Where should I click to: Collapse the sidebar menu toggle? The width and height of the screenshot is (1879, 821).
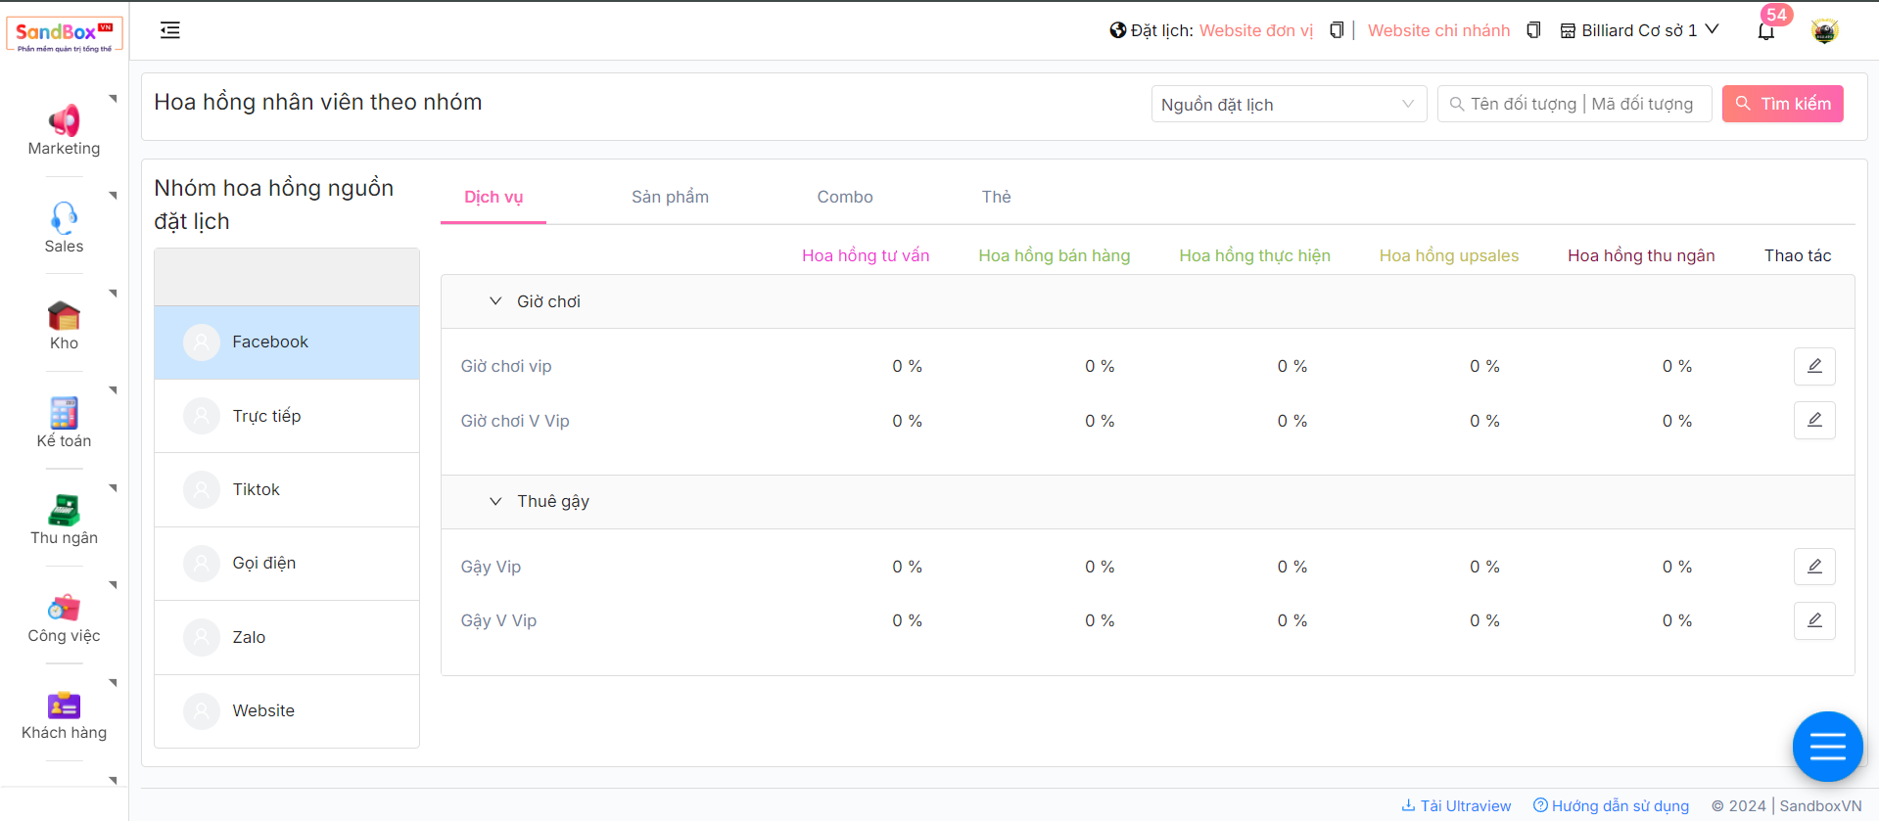pos(170,30)
